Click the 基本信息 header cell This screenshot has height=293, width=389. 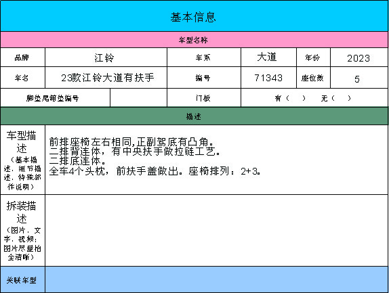click(194, 16)
